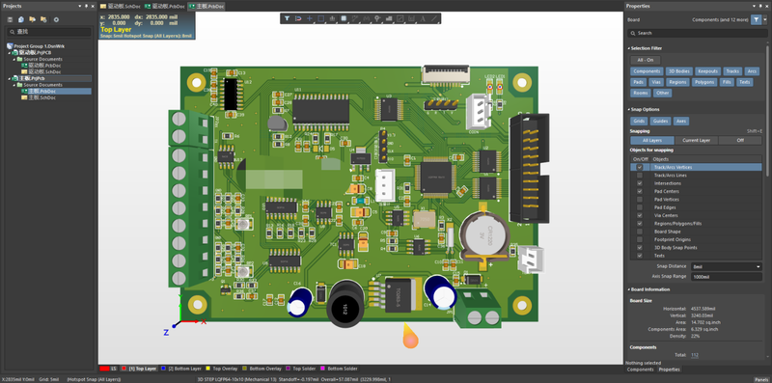
Task: Open the Snap Distance dropdown
Action: [x=727, y=266]
